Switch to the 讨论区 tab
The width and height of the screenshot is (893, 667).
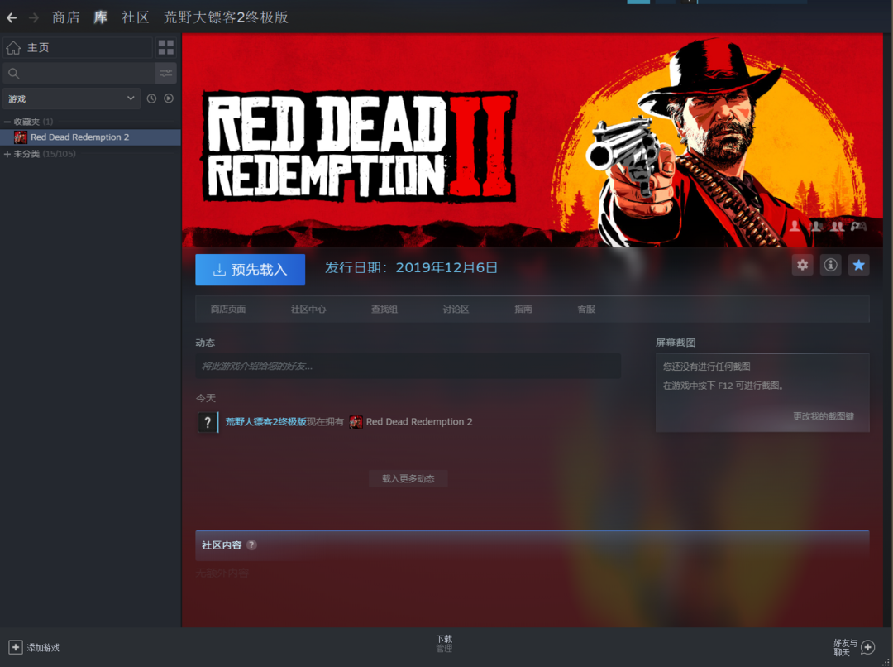click(x=456, y=310)
